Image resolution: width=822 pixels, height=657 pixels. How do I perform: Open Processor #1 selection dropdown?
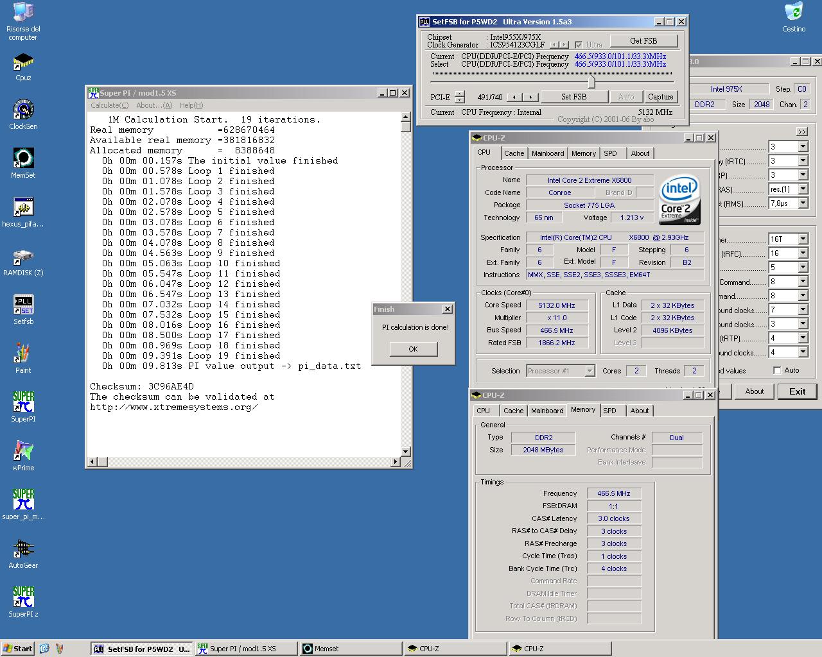[x=590, y=371]
